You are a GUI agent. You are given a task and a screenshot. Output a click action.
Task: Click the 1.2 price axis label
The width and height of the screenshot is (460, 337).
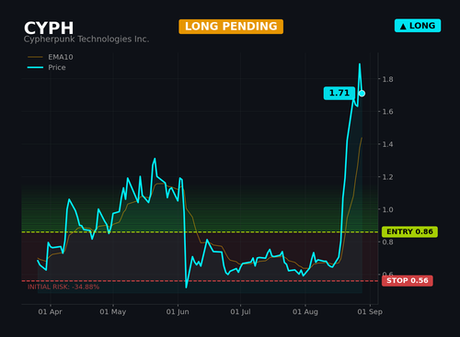coord(387,177)
